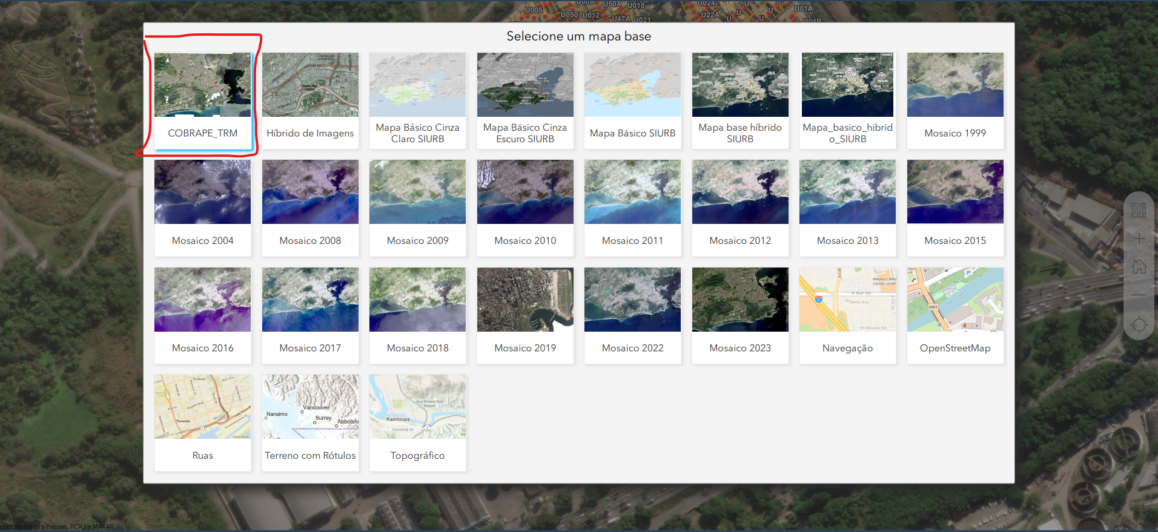The image size is (1158, 532).
Task: Pick the Mapa Básico Cinza Claro SIURB
Action: tap(418, 100)
